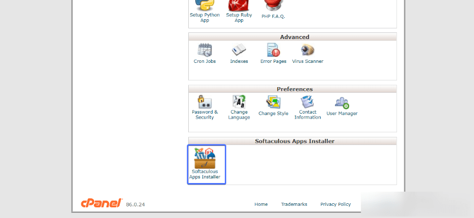The image size is (474, 218).
Task: Open the Trademarks footer link
Action: coord(294,204)
